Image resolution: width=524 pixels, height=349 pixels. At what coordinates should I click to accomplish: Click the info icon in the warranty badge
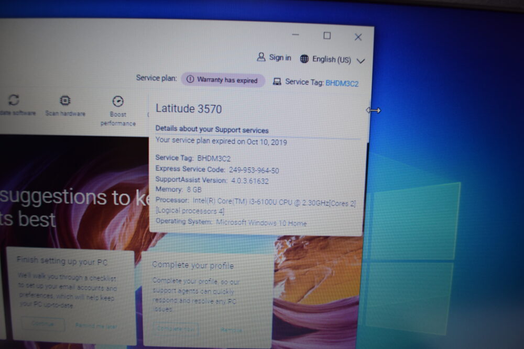click(x=190, y=79)
